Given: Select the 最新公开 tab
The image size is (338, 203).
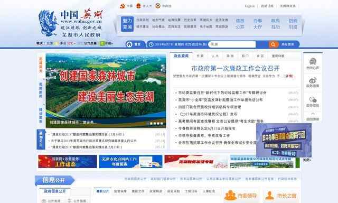Looking at the screenshot, I should tap(102, 191).
